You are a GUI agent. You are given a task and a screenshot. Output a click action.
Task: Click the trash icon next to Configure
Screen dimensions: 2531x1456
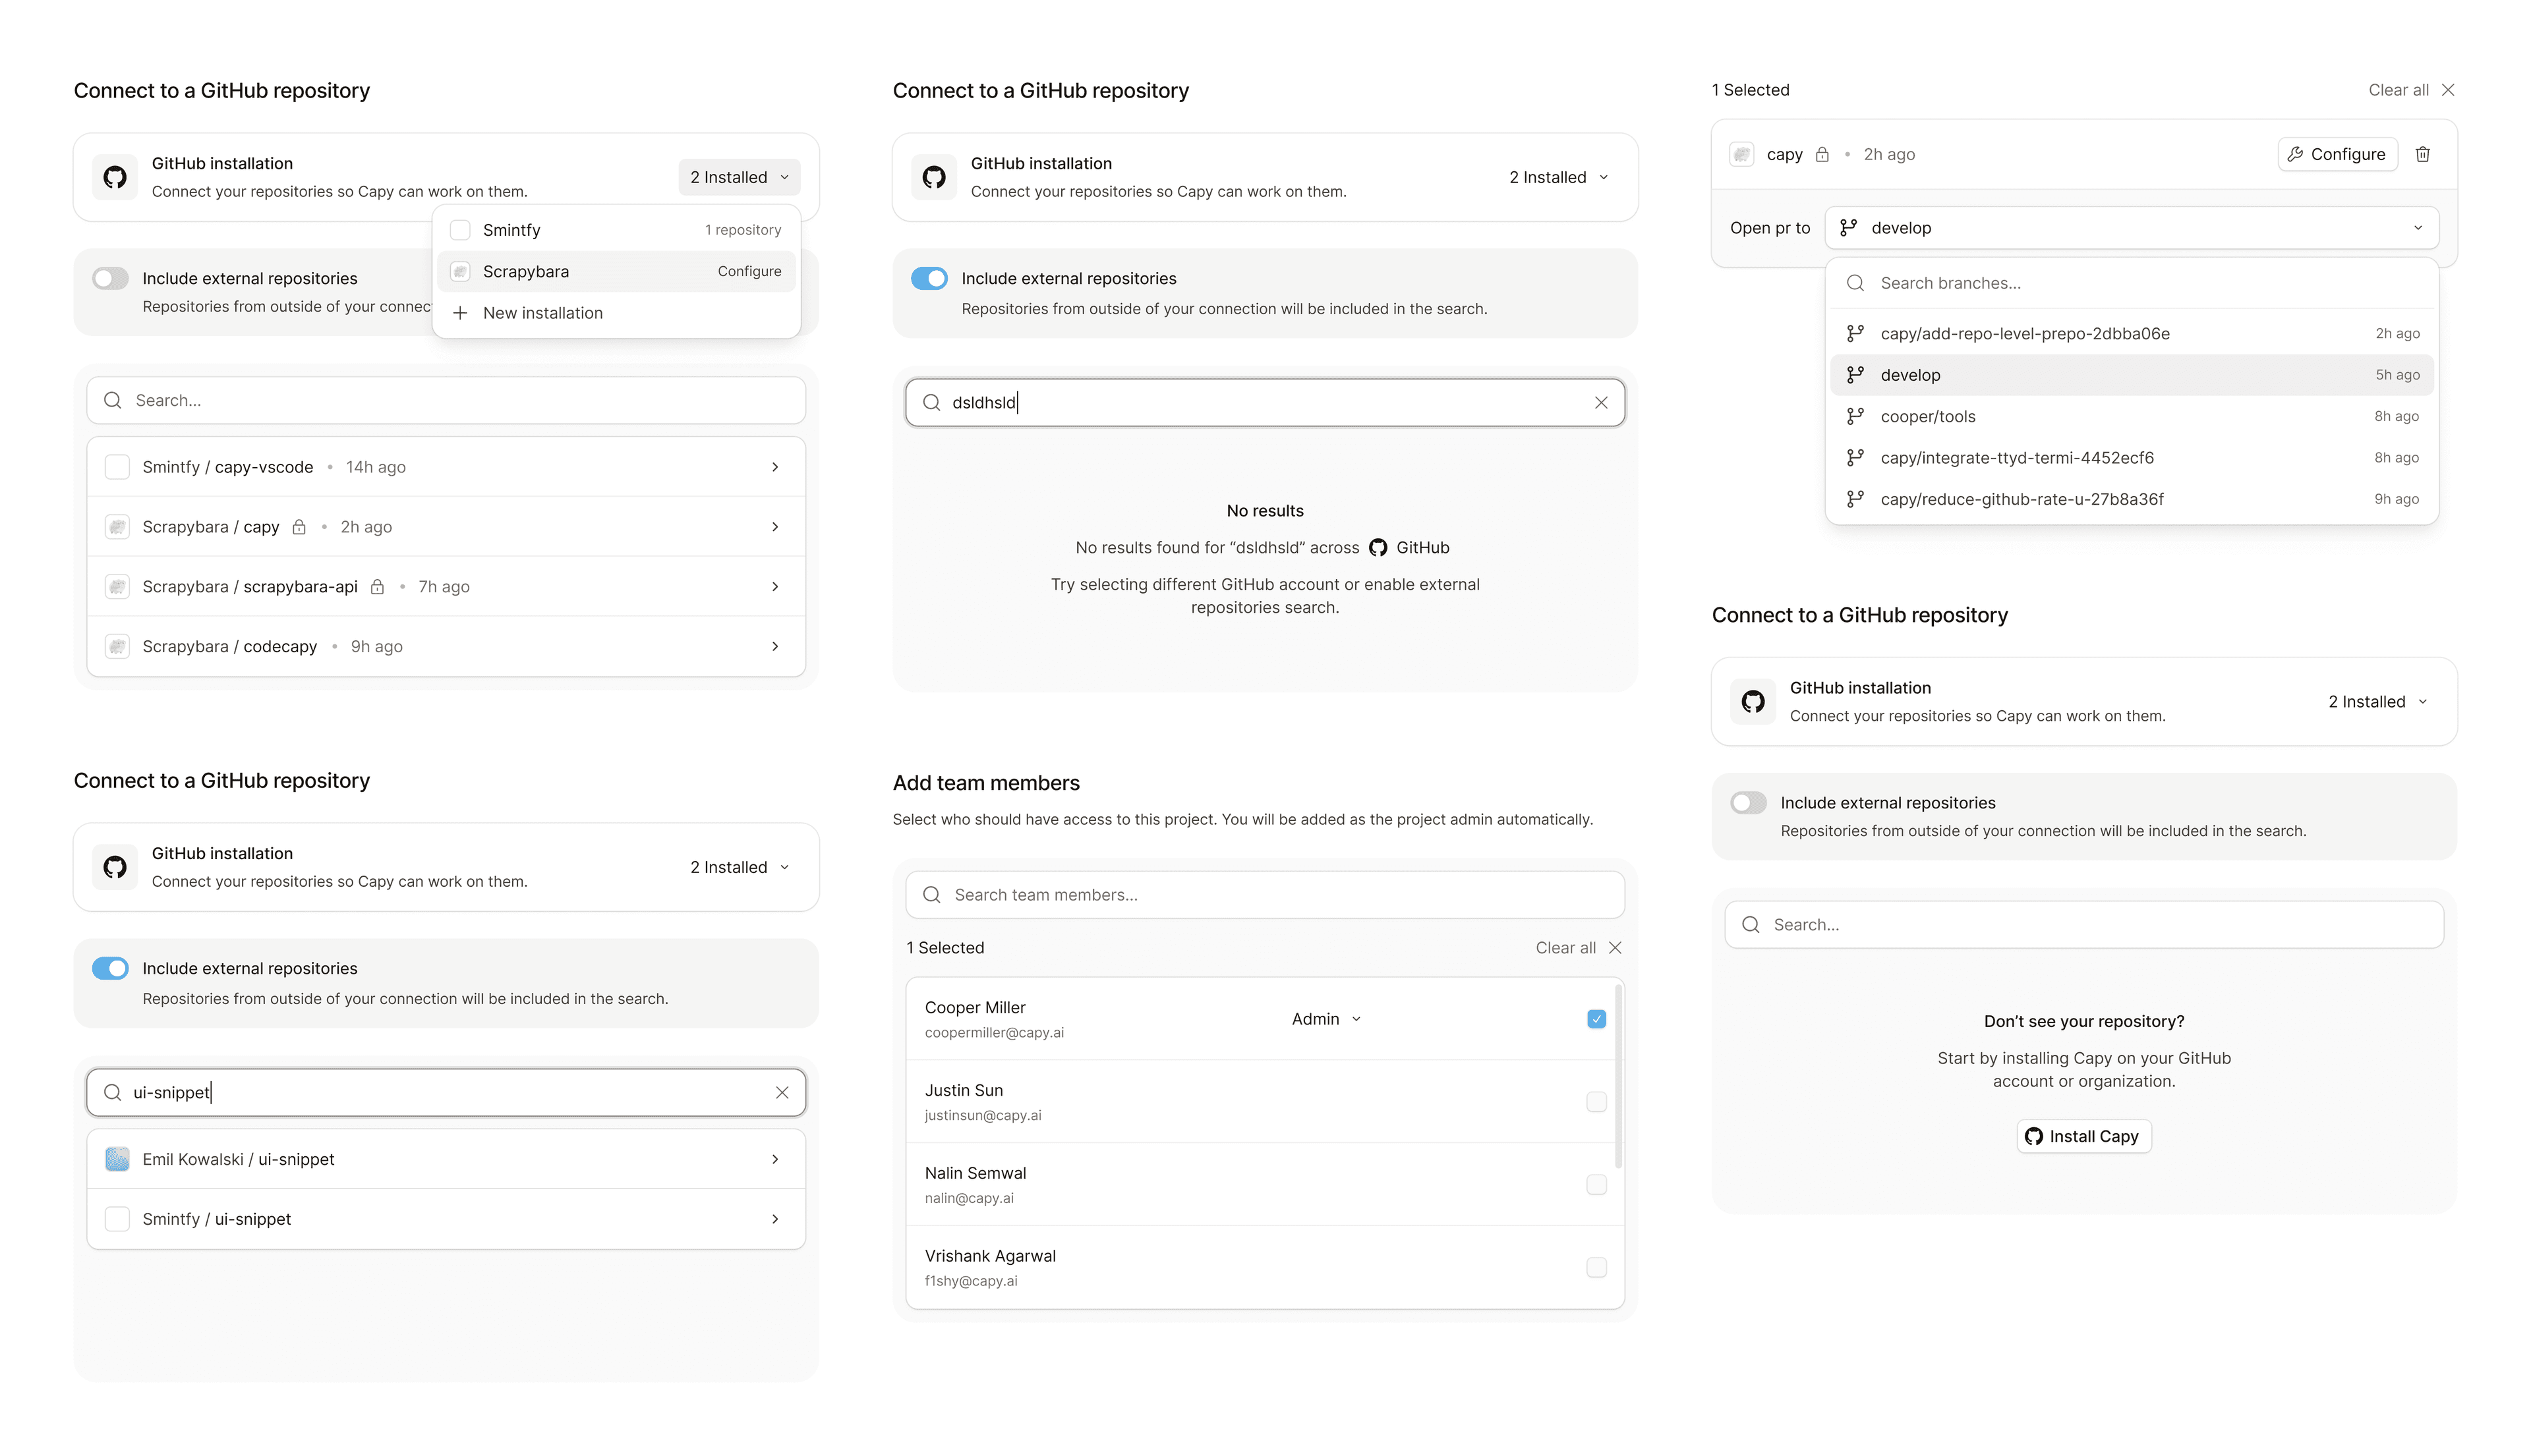[2422, 154]
